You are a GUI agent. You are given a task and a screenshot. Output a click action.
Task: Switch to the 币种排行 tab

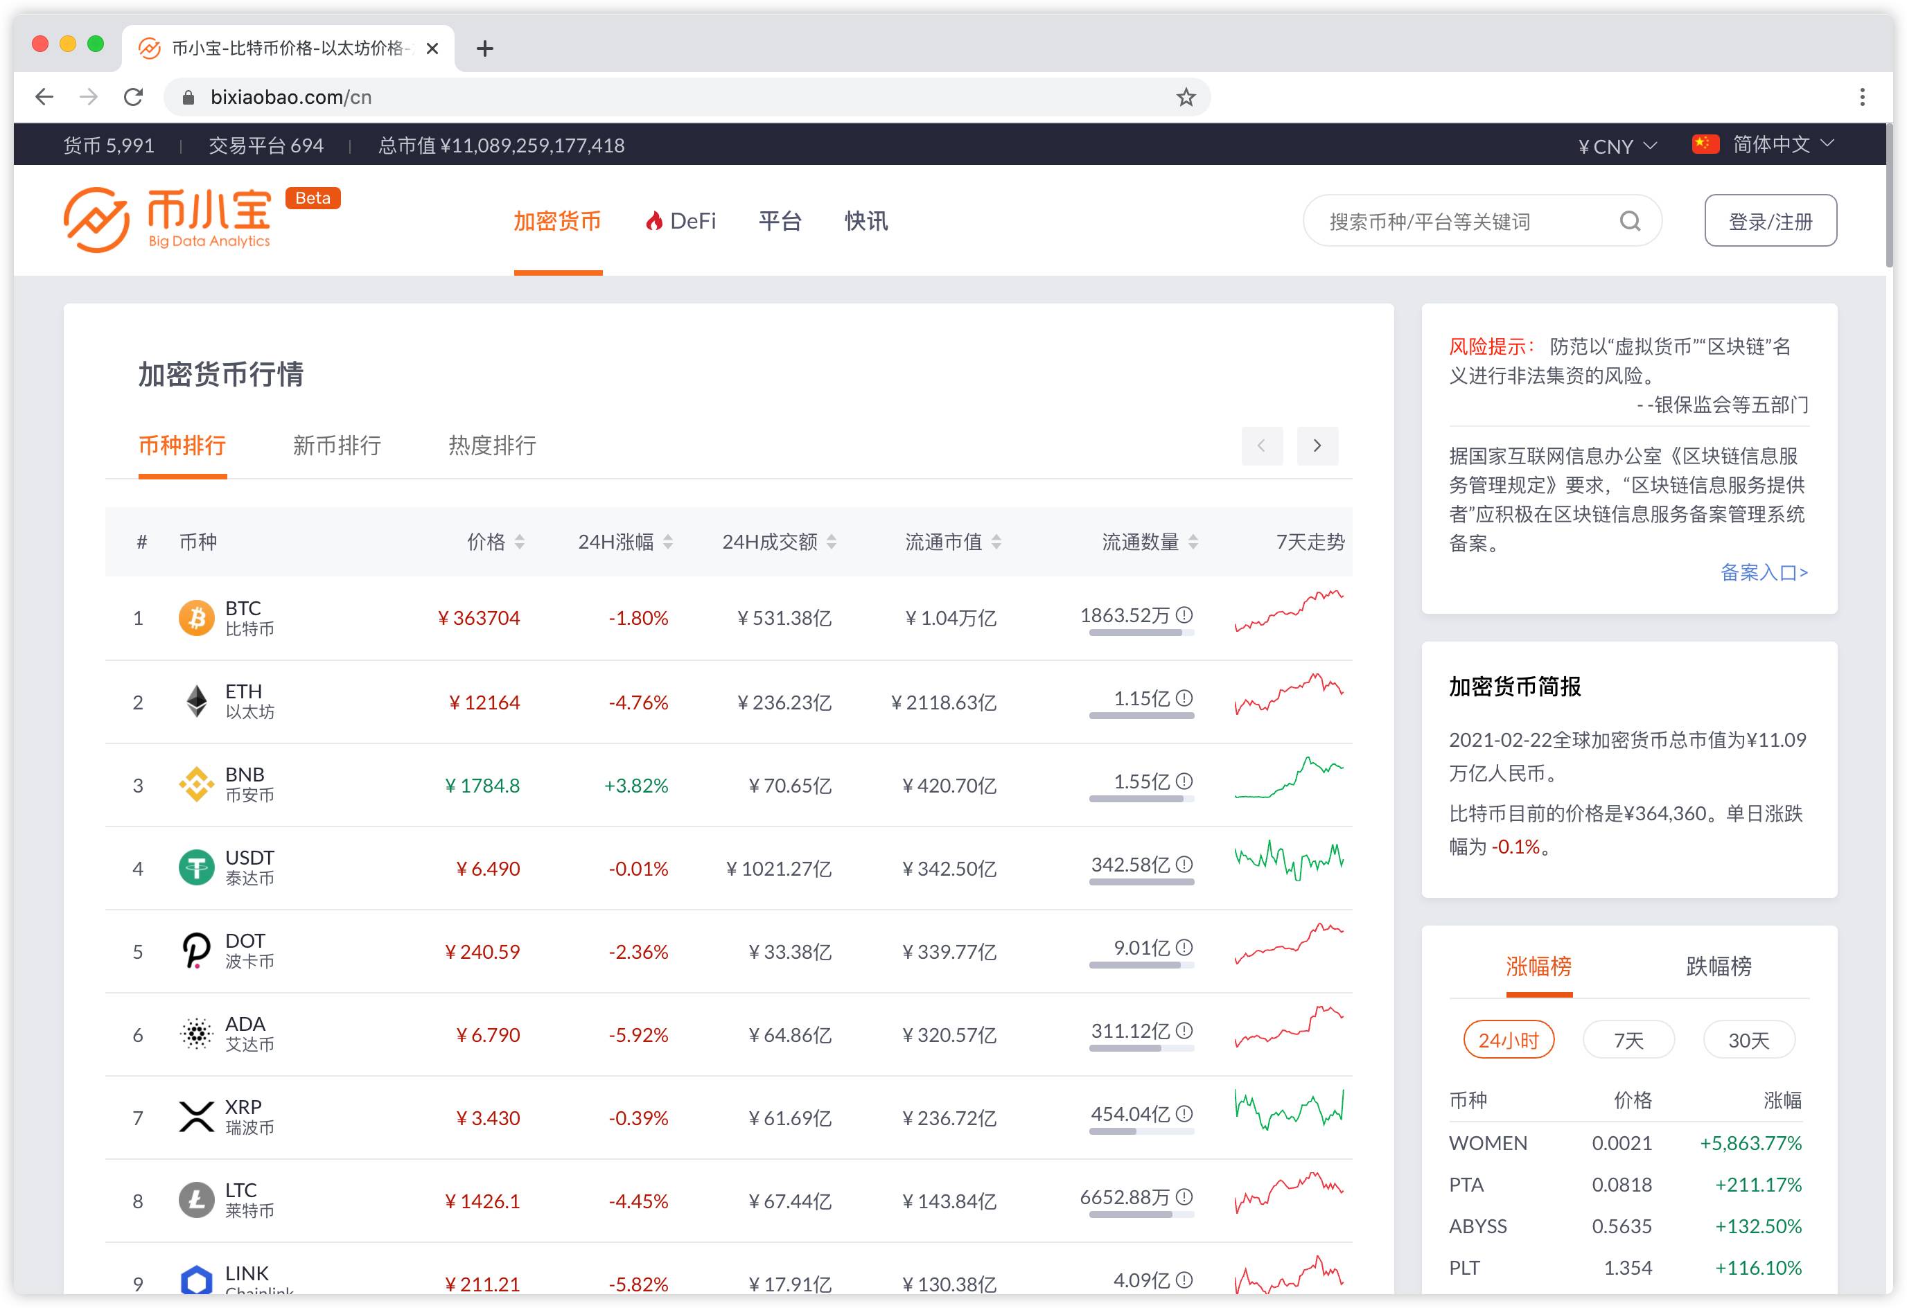pos(182,445)
